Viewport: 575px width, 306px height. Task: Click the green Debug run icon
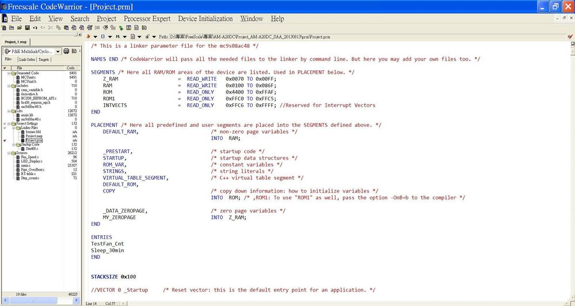pos(121,28)
